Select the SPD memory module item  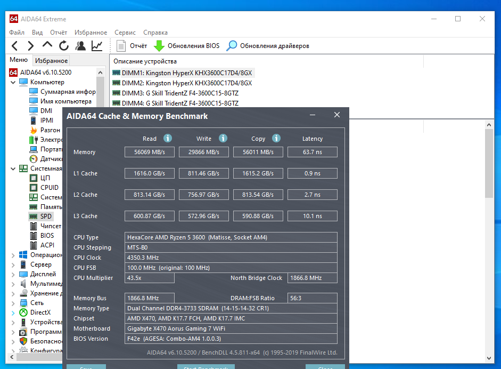click(x=41, y=216)
